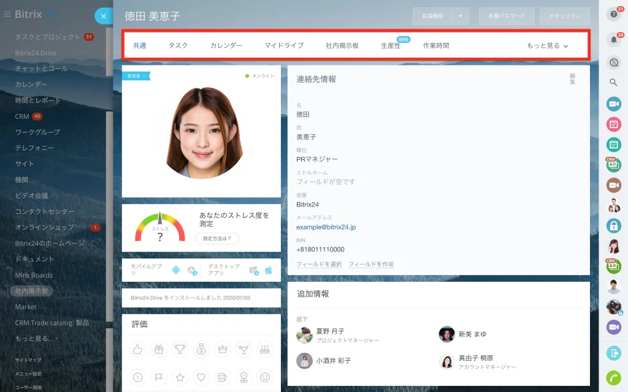Click the Windows desktop app download icon
Image resolution: width=628 pixels, height=392 pixels.
pos(254,270)
